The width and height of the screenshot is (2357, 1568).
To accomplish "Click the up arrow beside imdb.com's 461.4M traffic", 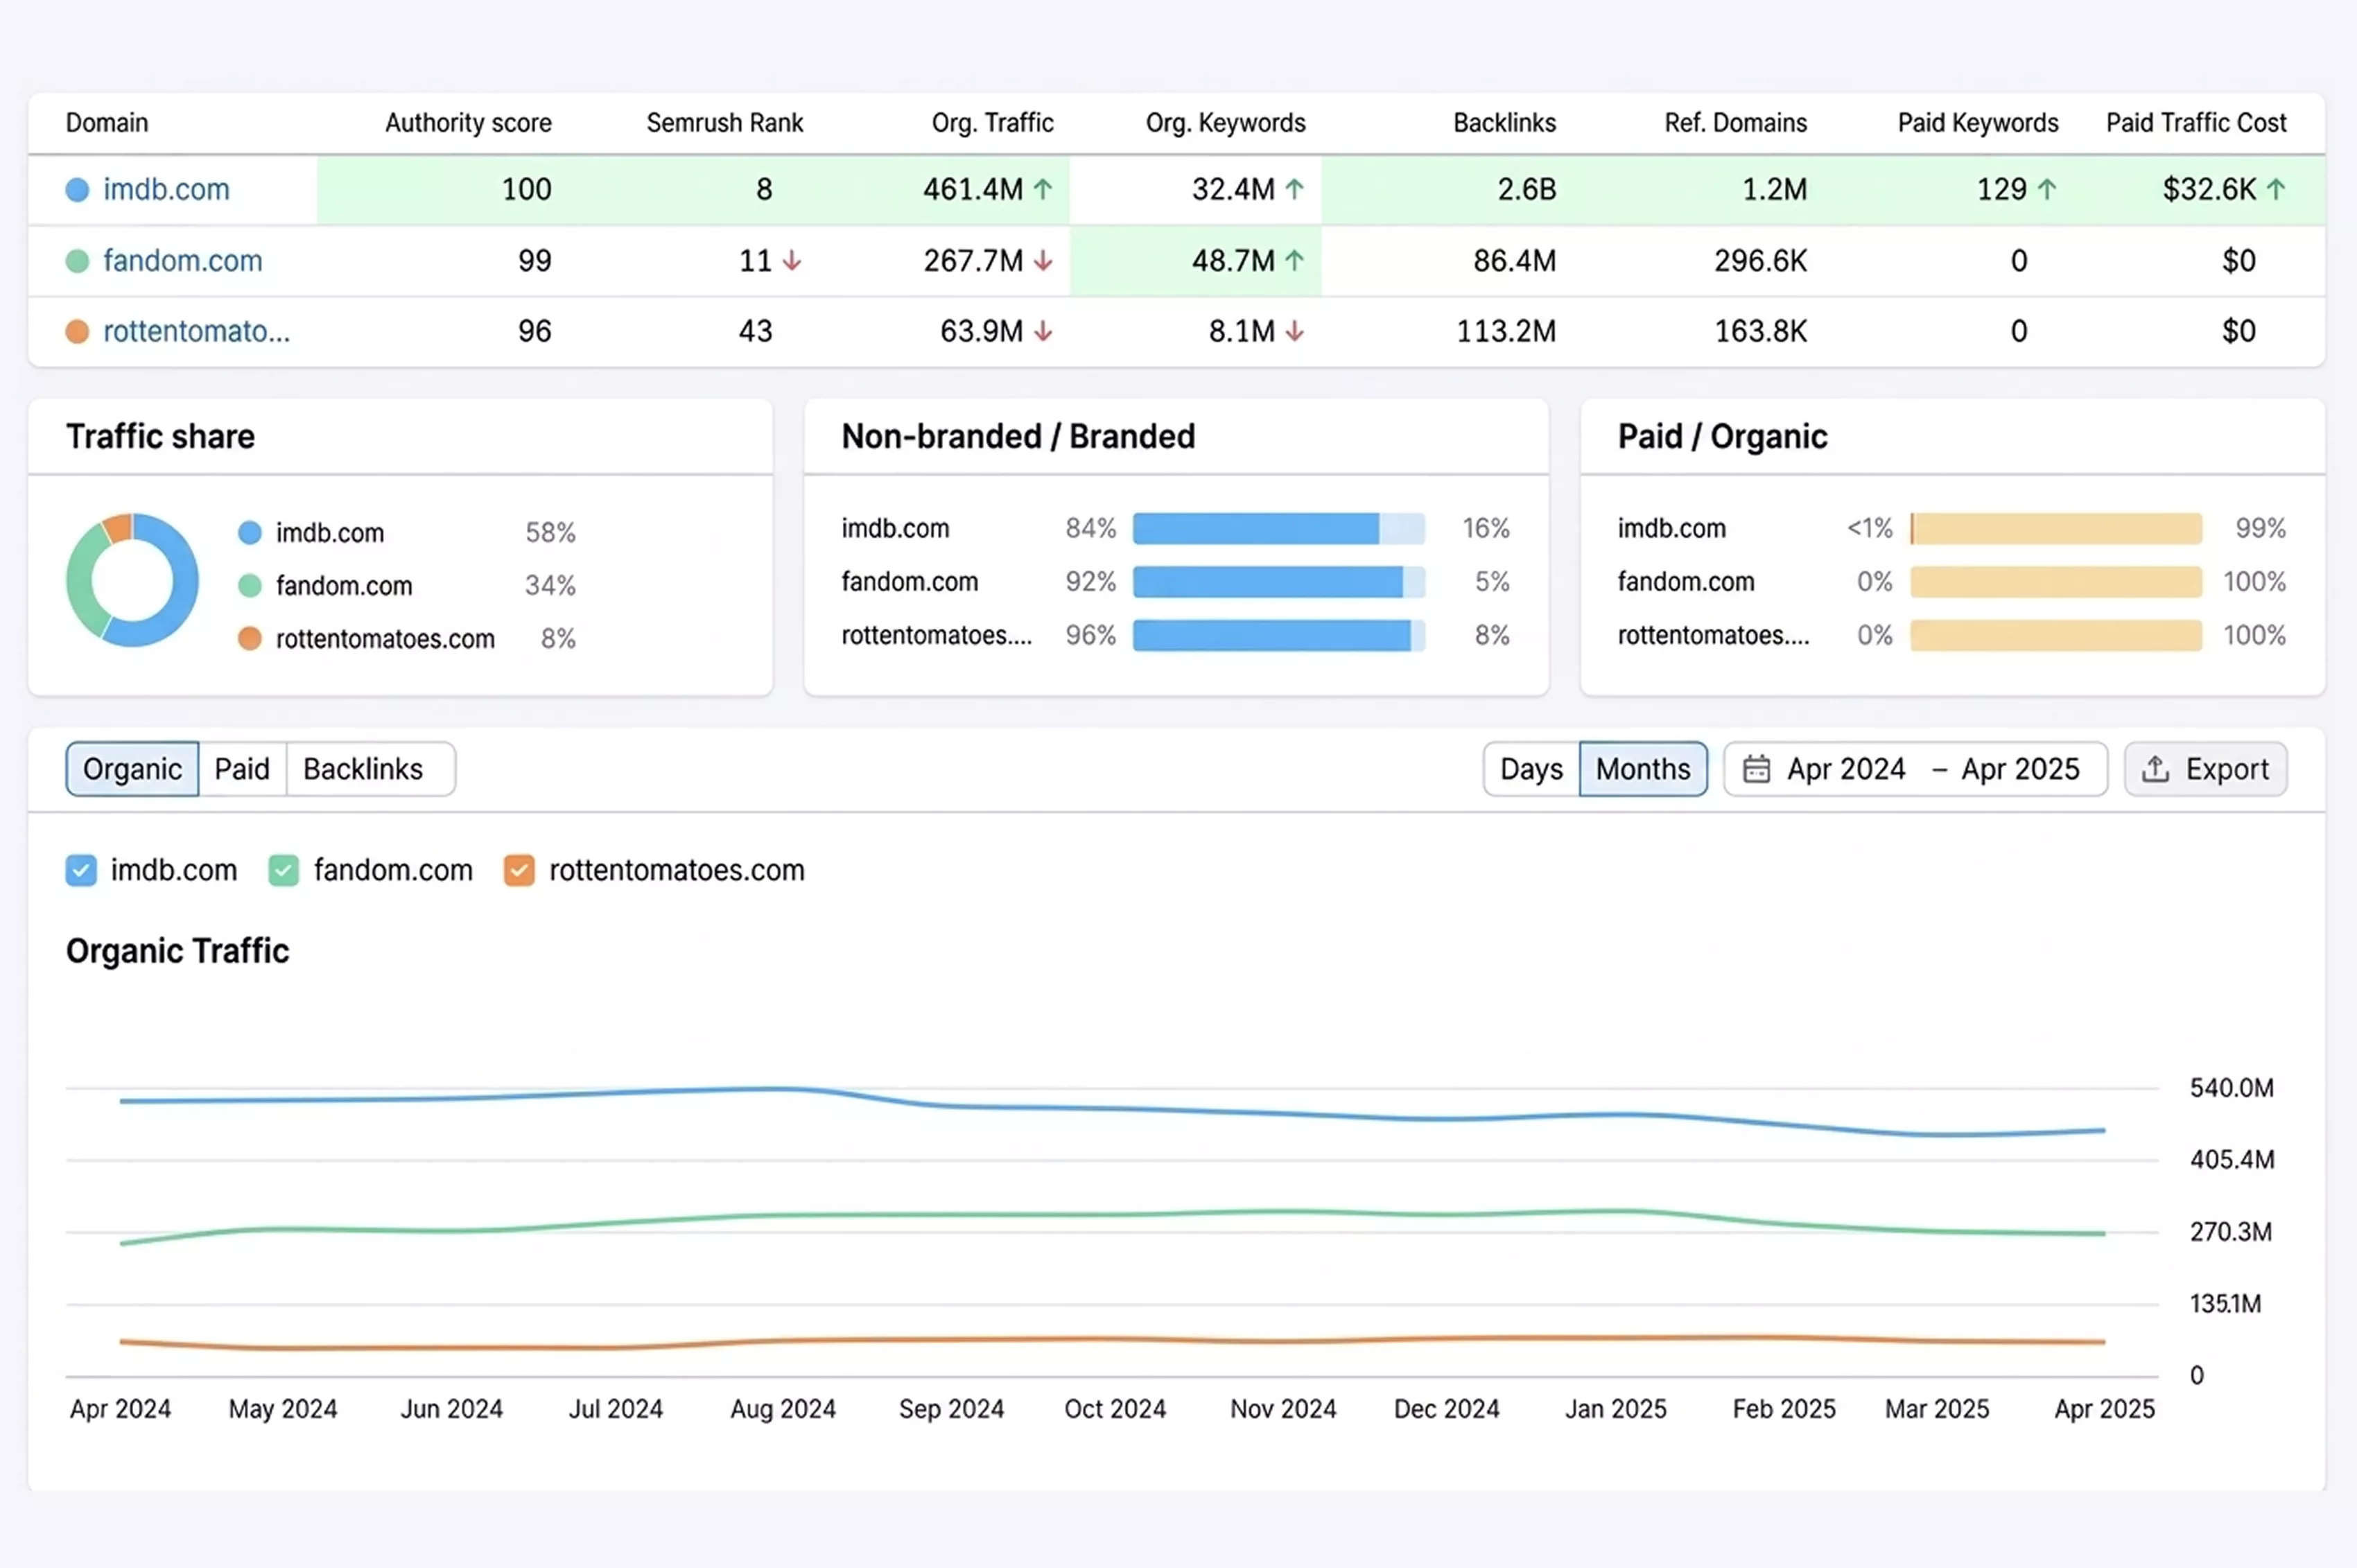I will tap(1043, 189).
